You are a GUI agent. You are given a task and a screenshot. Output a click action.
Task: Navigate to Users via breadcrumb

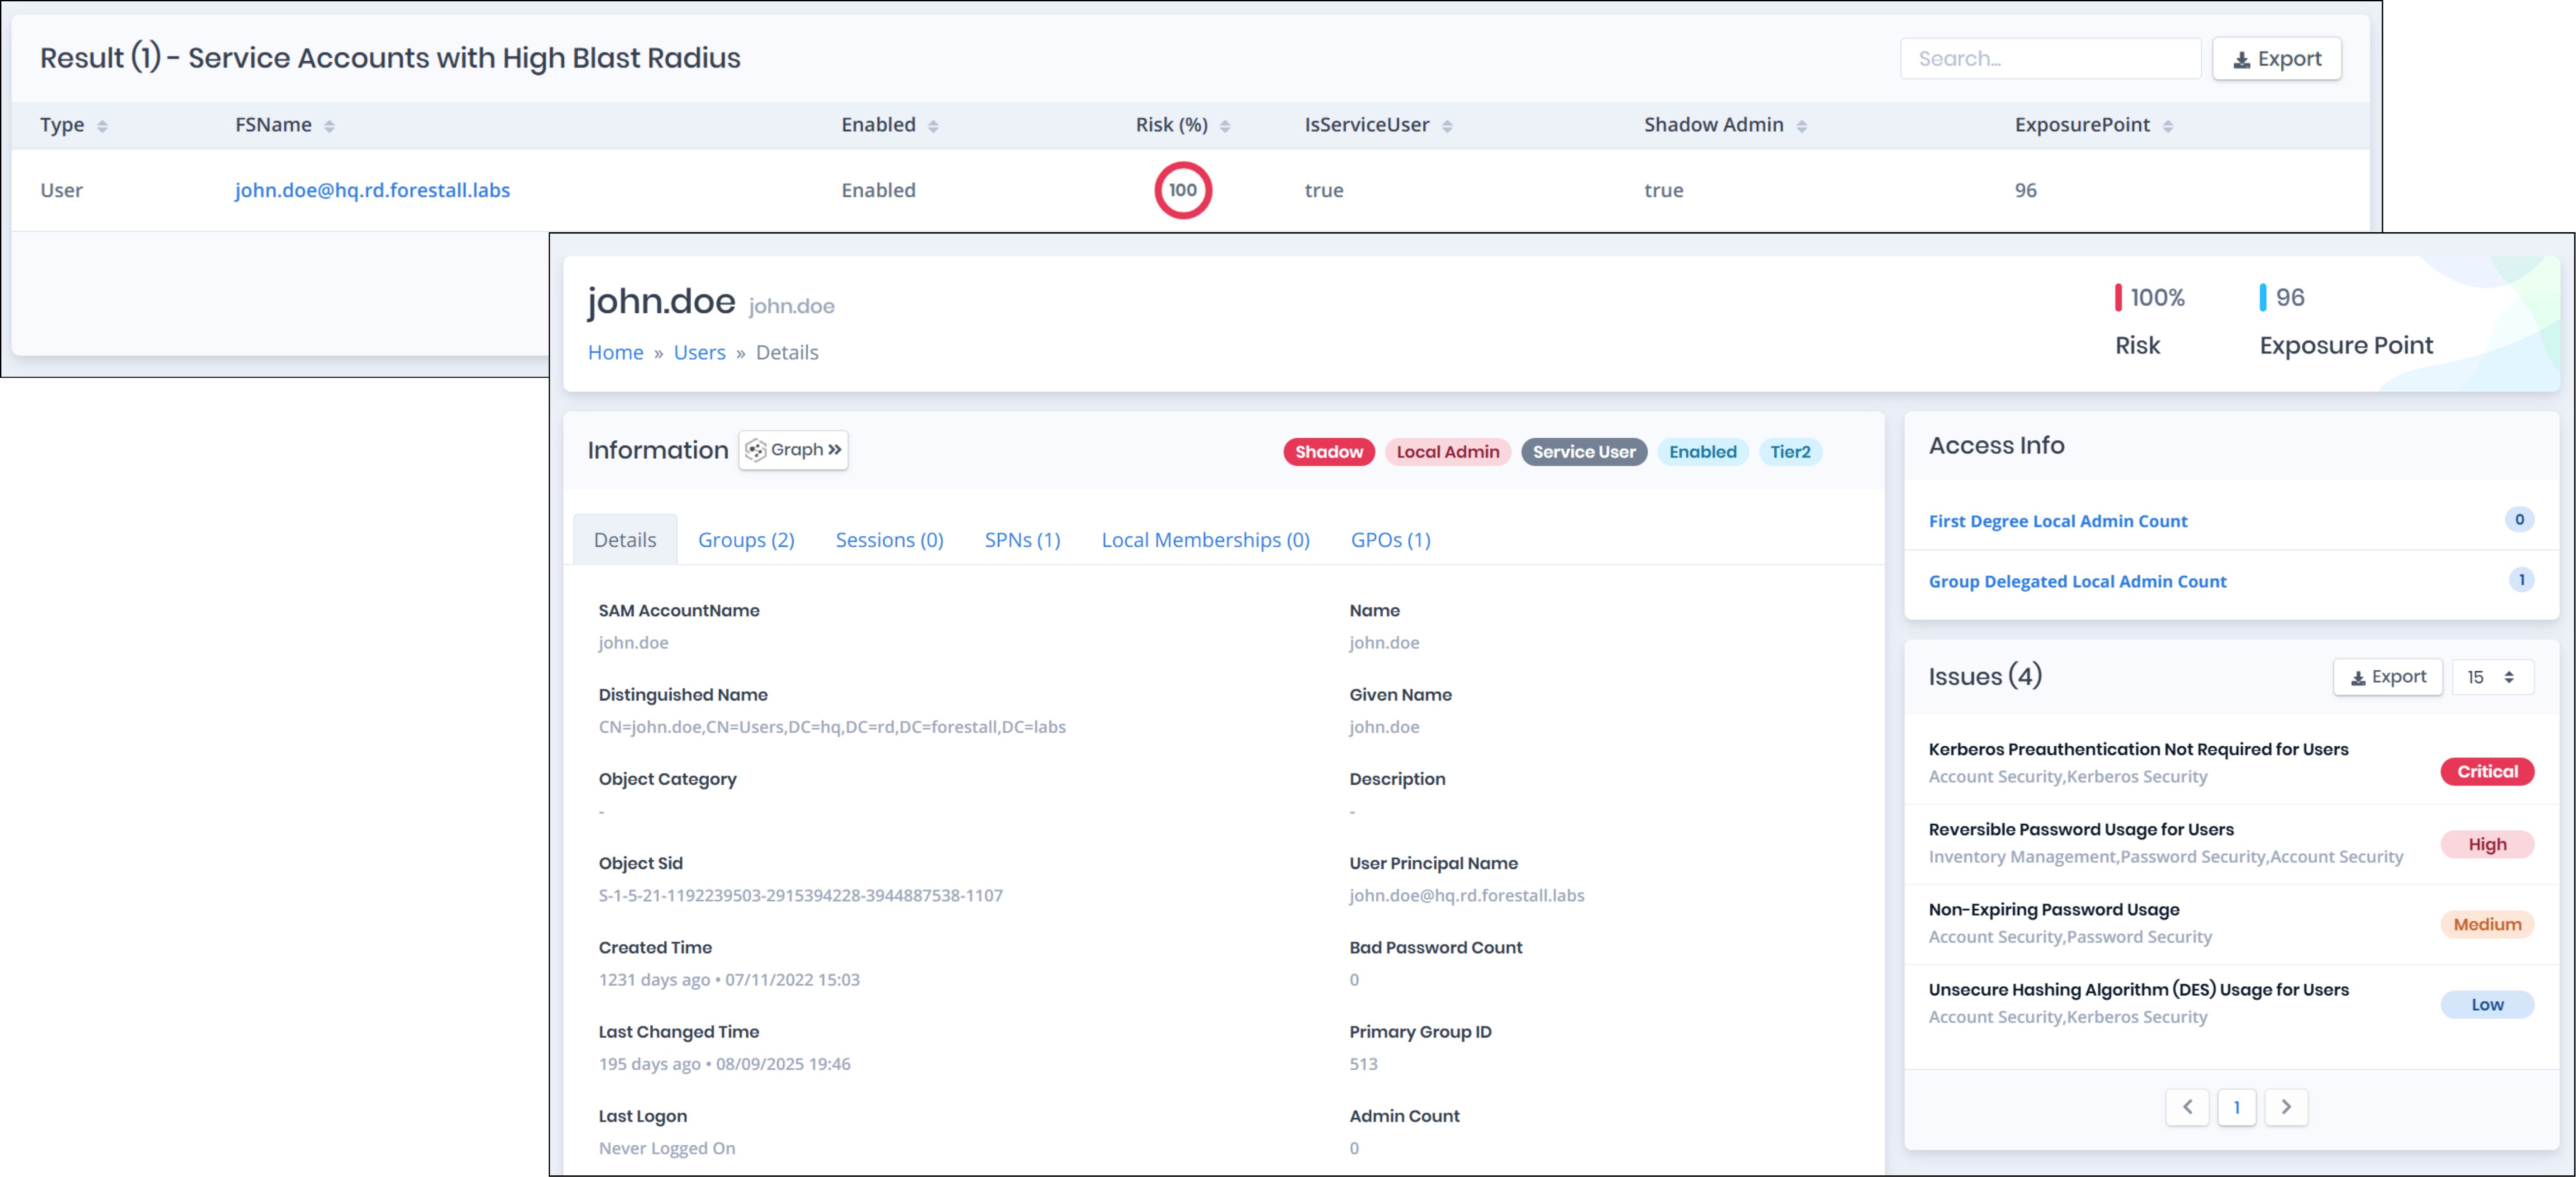(699, 352)
